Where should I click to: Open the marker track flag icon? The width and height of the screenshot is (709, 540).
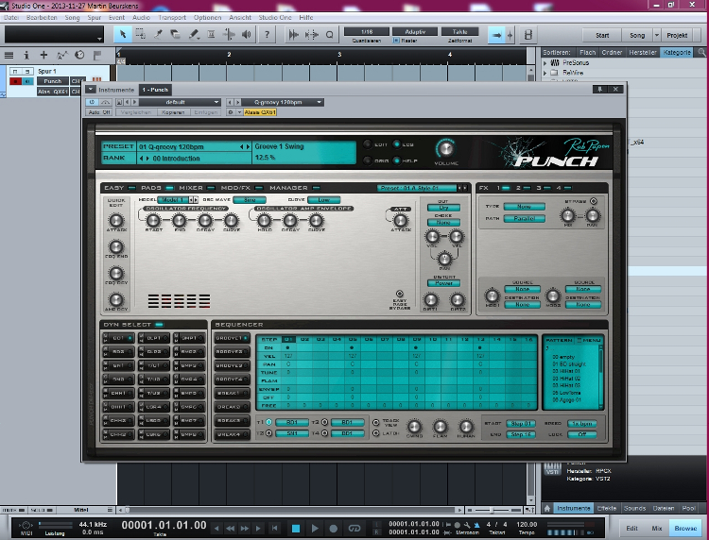pos(96,55)
